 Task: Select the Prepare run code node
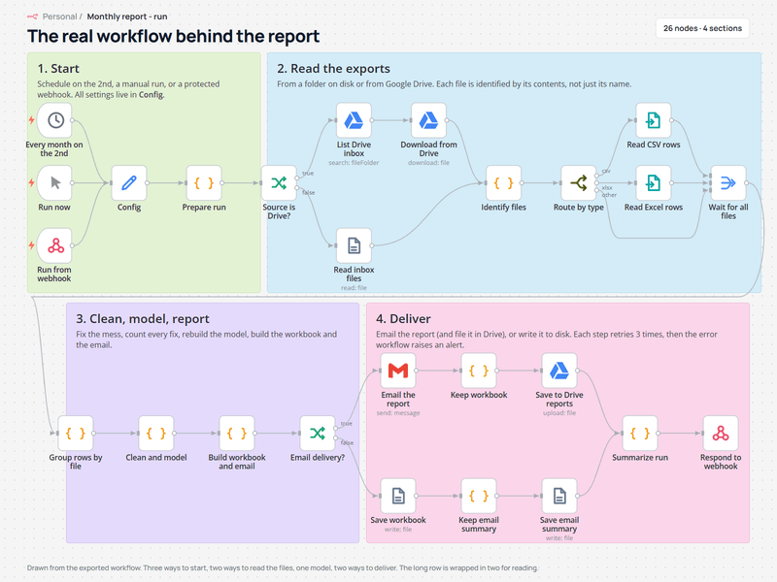pos(204,182)
